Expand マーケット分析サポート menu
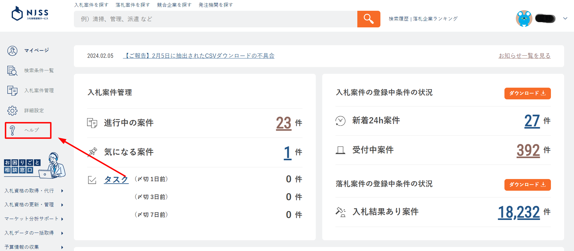 [x=34, y=219]
